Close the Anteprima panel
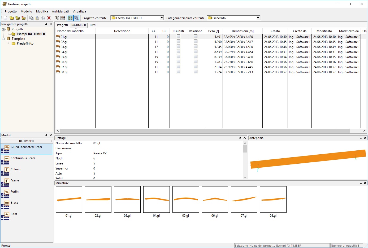Image resolution: width=368 pixels, height=248 pixels. (365, 138)
